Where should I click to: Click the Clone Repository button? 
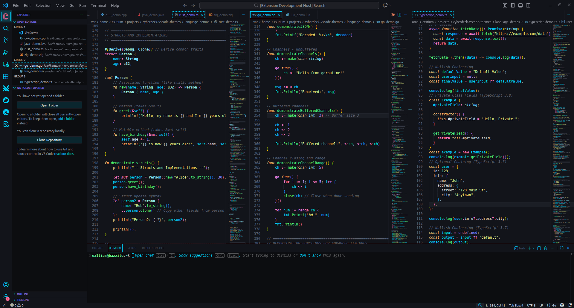point(49,140)
